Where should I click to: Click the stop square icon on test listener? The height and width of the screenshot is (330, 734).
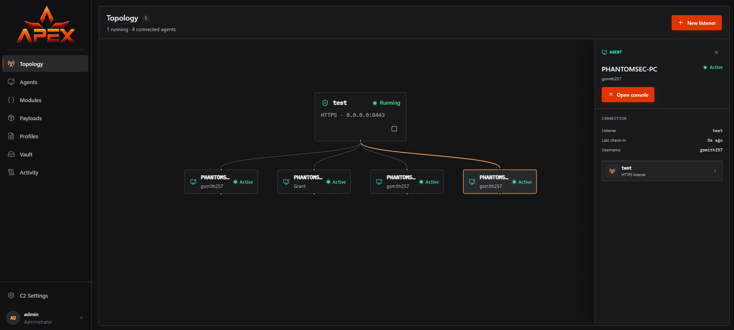(394, 129)
